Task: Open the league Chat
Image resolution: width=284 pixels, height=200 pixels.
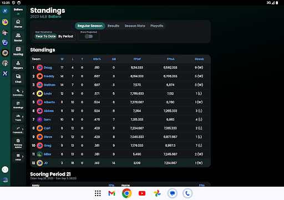Action: point(18,78)
